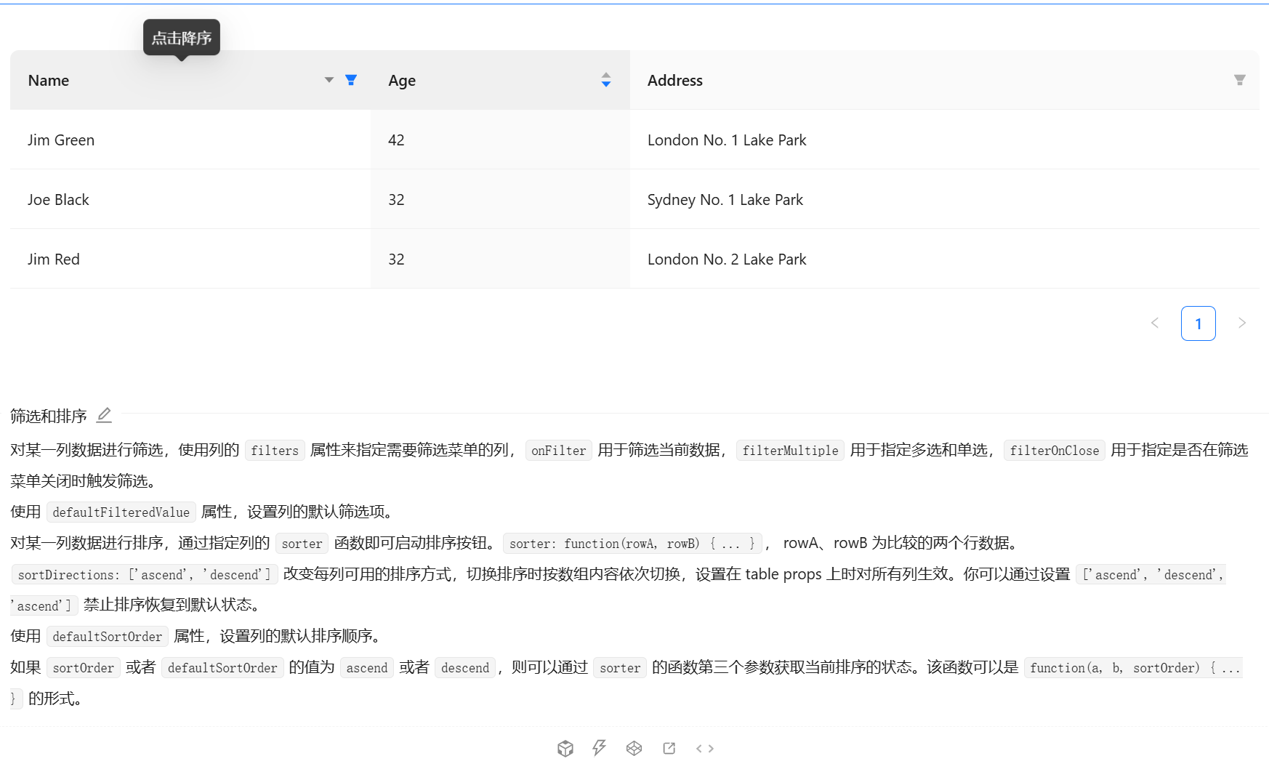Click Sydney No. 1 Lake Park address
Screen dimensions: 1269x761
(x=944, y=199)
